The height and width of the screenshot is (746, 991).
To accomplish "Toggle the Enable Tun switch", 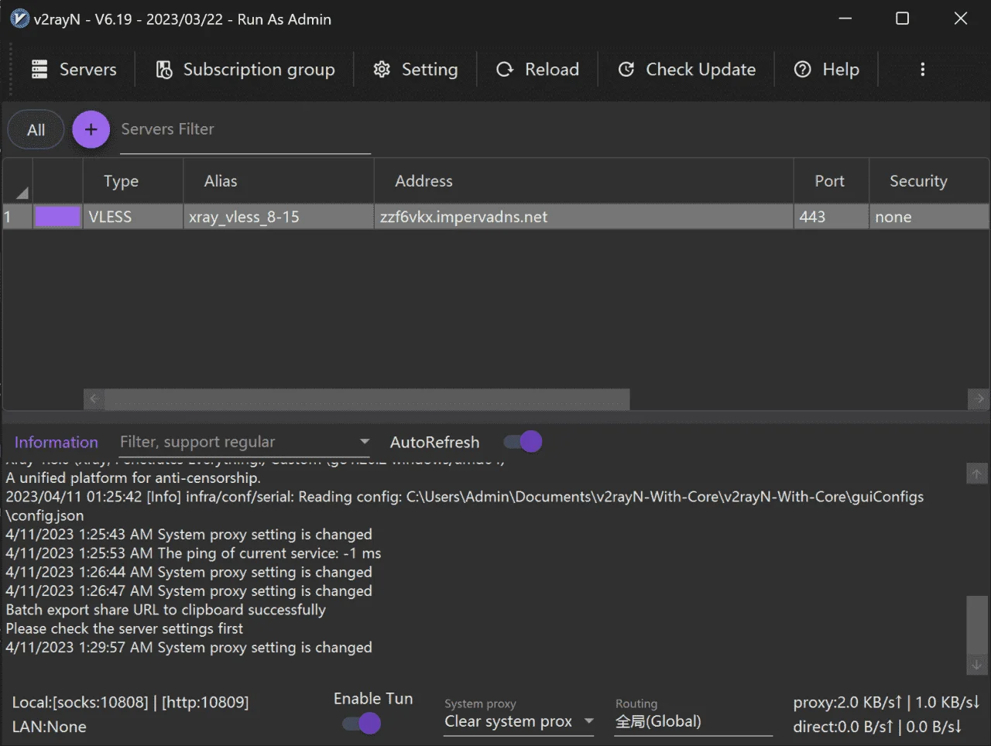I will coord(362,724).
